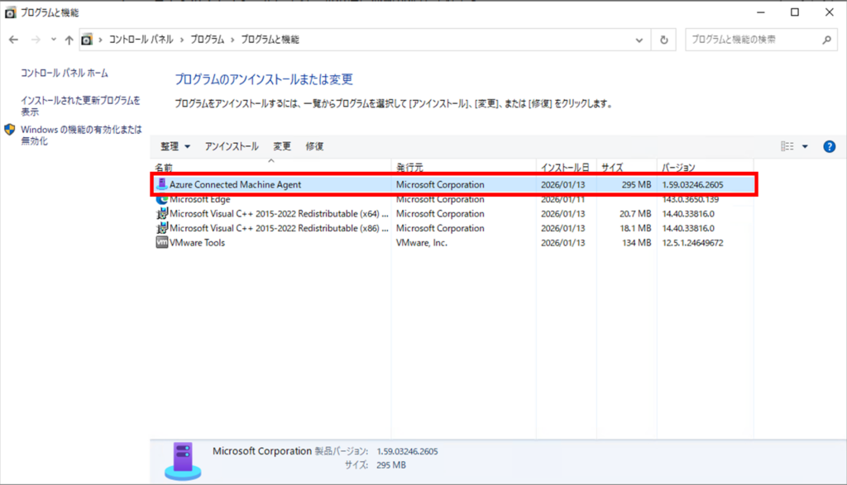Screen dimensions: 847x485
Task: Open the 整理 dropdown menu
Action: 175,146
